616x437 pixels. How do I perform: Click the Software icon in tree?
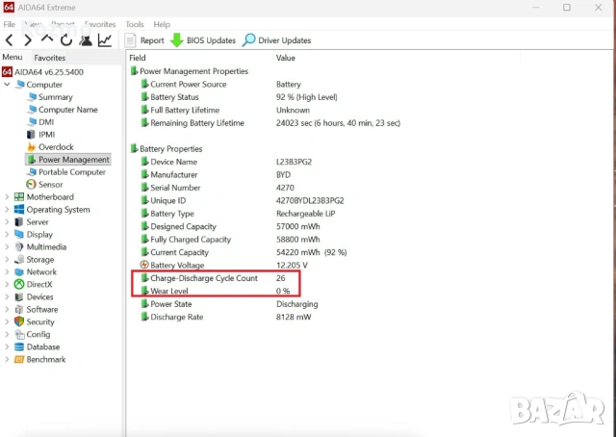(x=19, y=309)
